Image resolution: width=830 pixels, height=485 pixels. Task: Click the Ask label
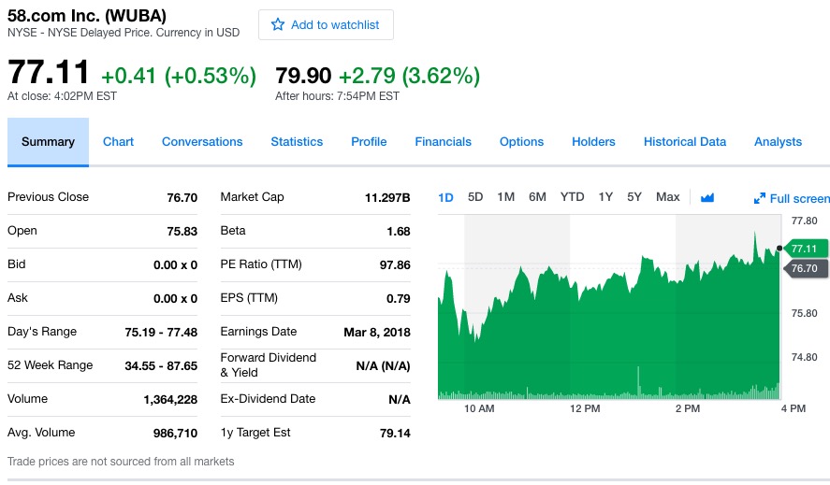click(x=18, y=298)
